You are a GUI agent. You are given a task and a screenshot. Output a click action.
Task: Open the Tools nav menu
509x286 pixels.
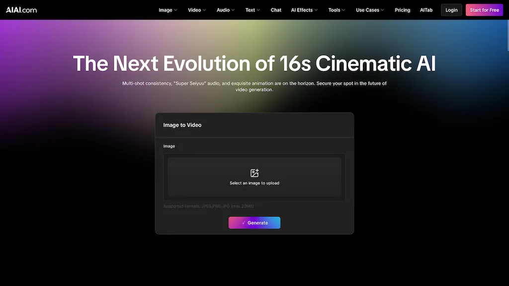(x=337, y=10)
